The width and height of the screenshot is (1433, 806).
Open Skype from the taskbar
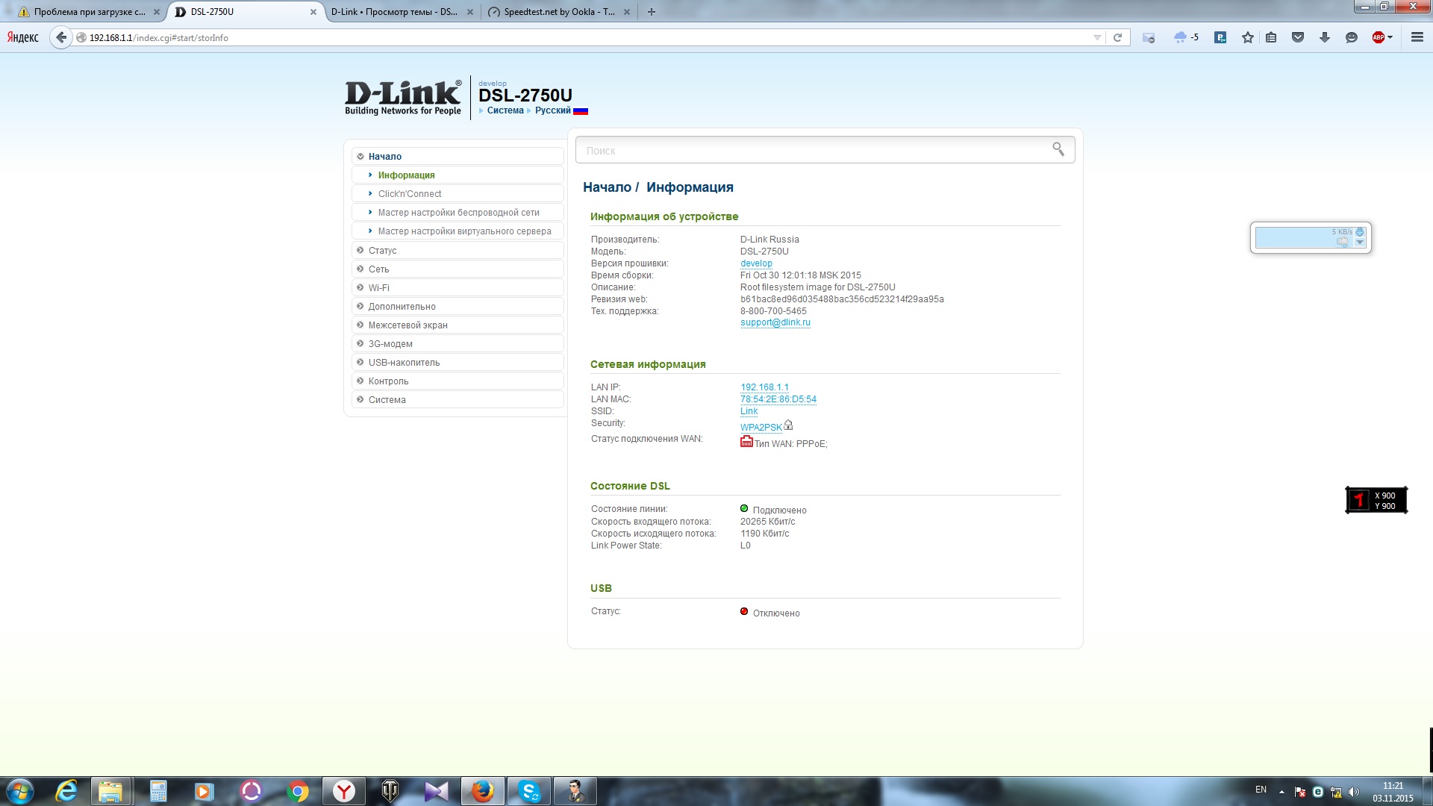point(529,791)
